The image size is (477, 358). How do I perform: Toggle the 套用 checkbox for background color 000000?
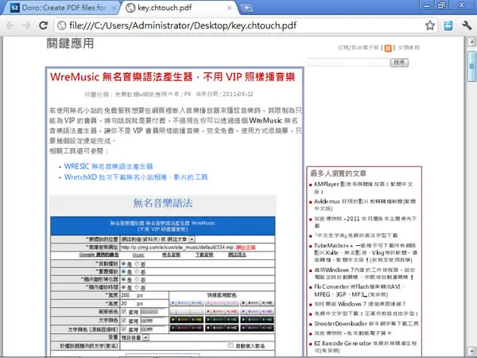point(124,312)
